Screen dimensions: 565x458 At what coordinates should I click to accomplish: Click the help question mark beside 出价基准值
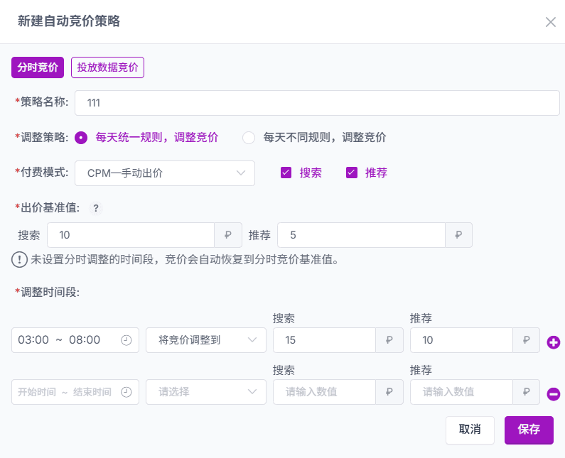coord(96,208)
